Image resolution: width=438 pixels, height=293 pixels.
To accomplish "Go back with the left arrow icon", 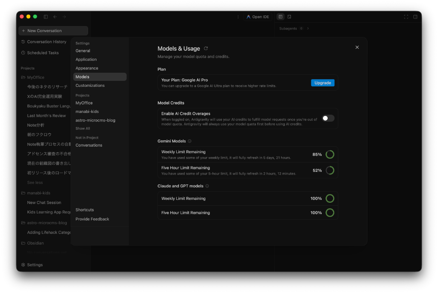I will 55,17.
